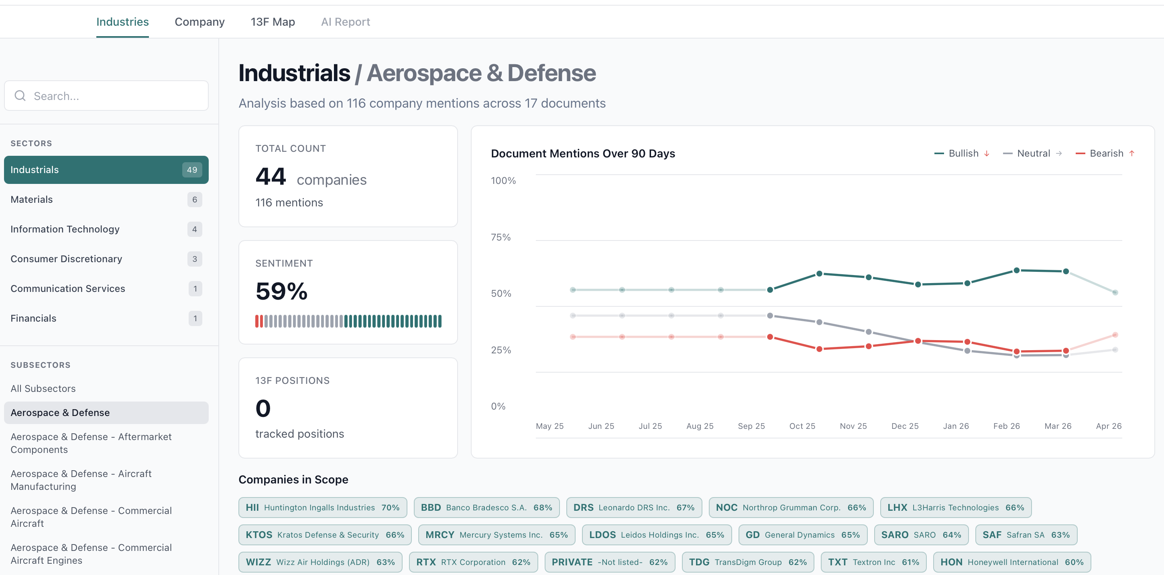The height and width of the screenshot is (575, 1164).
Task: Choose All Subsectors
Action: pos(106,389)
